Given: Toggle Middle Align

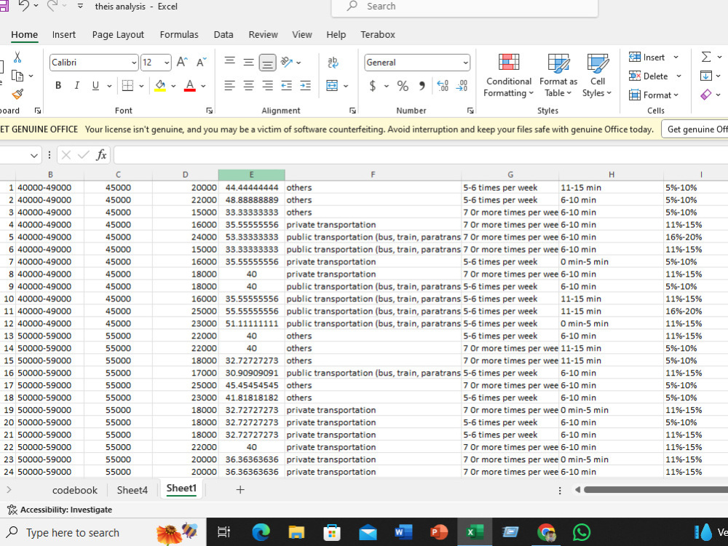Looking at the screenshot, I should click(x=249, y=62).
